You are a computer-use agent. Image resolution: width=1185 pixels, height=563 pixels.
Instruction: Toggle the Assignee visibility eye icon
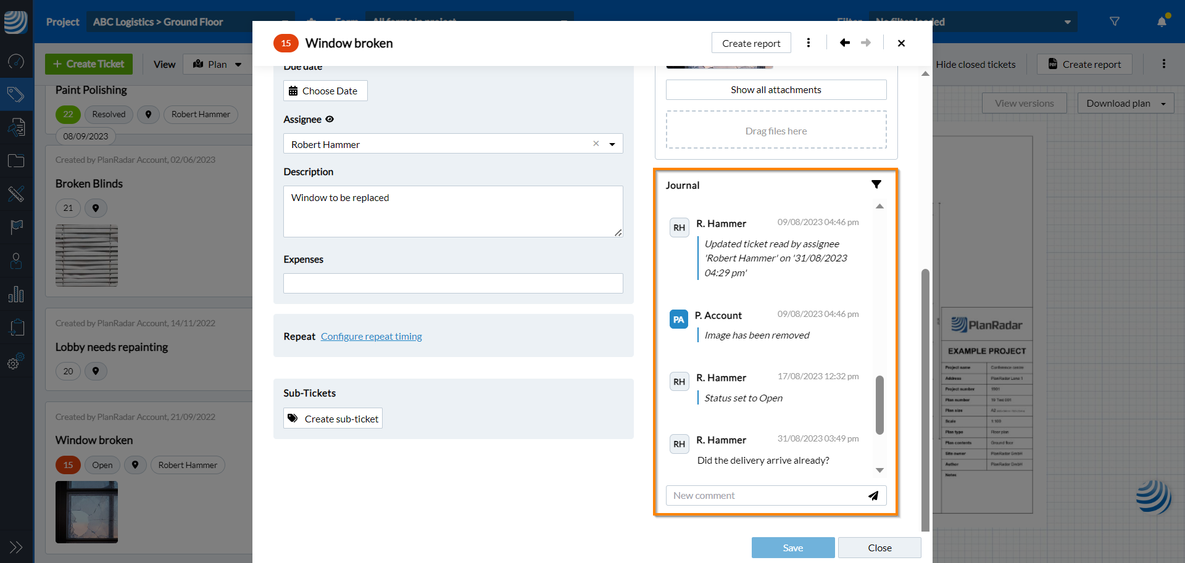click(x=330, y=119)
